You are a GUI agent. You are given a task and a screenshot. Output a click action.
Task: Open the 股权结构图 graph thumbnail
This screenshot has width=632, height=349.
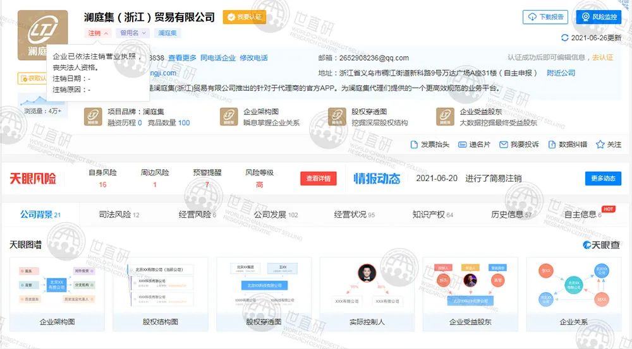(161, 294)
